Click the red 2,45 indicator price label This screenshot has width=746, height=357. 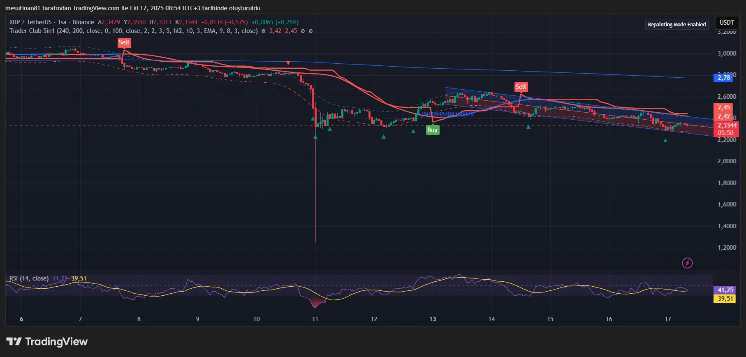(x=724, y=107)
